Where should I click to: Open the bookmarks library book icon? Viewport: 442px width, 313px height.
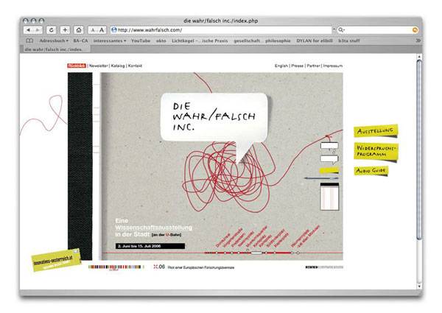click(x=29, y=41)
